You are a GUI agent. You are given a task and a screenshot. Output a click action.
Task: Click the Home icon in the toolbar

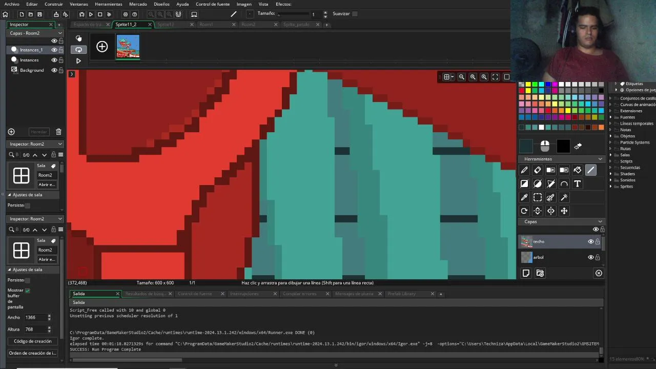[5, 14]
